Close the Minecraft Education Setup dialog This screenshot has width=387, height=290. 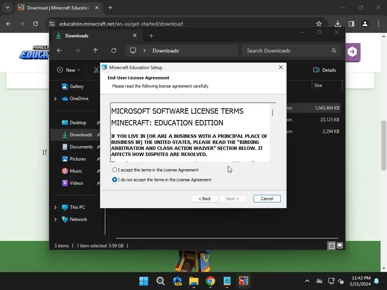pyautogui.click(x=281, y=67)
